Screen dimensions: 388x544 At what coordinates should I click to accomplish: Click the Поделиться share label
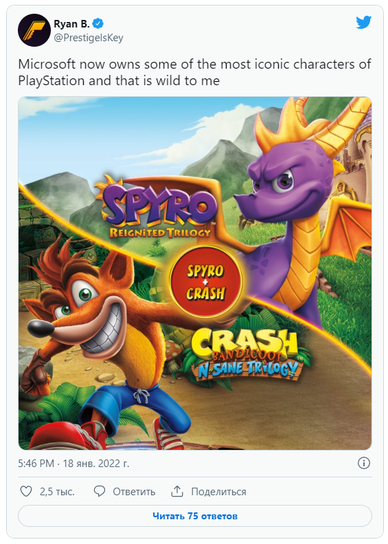click(219, 492)
